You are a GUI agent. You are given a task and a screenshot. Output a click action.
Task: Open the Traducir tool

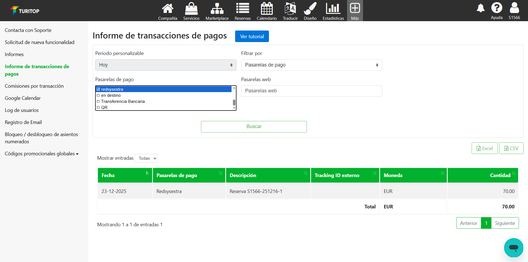pyautogui.click(x=290, y=10)
